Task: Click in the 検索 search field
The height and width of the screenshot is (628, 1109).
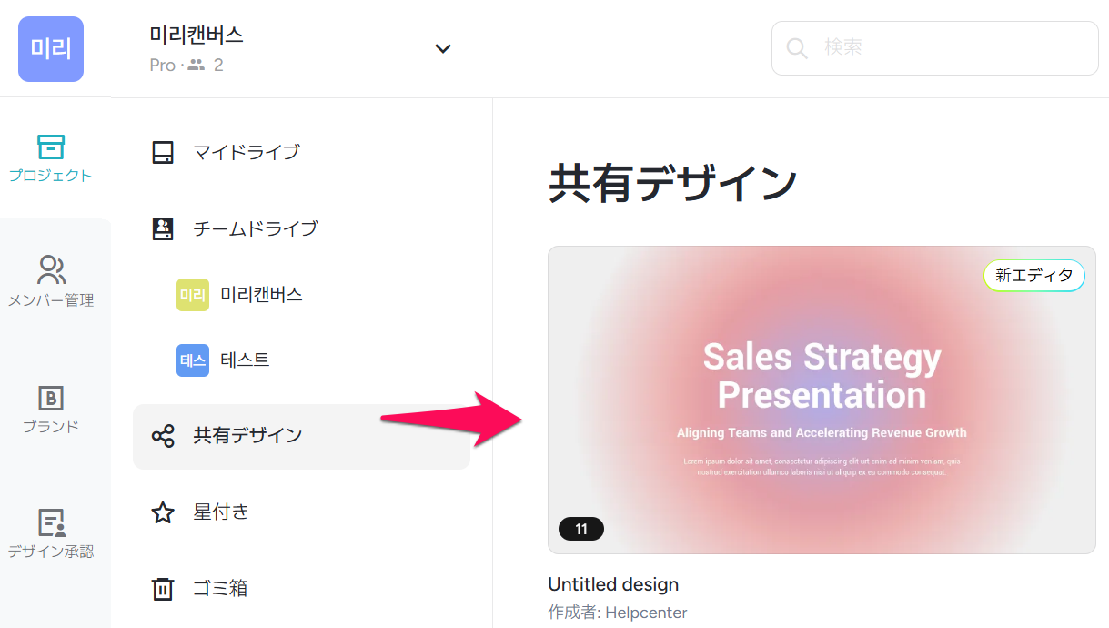Action: tap(946, 48)
